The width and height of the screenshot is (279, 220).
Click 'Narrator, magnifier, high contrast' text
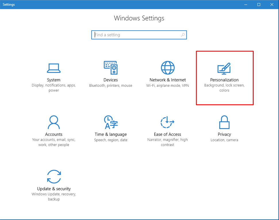click(167, 142)
